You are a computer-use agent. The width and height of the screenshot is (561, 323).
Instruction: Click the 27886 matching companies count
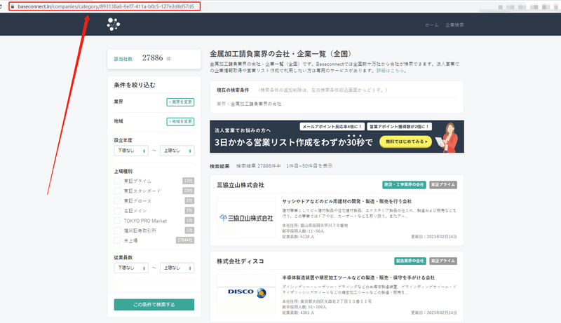pos(152,58)
